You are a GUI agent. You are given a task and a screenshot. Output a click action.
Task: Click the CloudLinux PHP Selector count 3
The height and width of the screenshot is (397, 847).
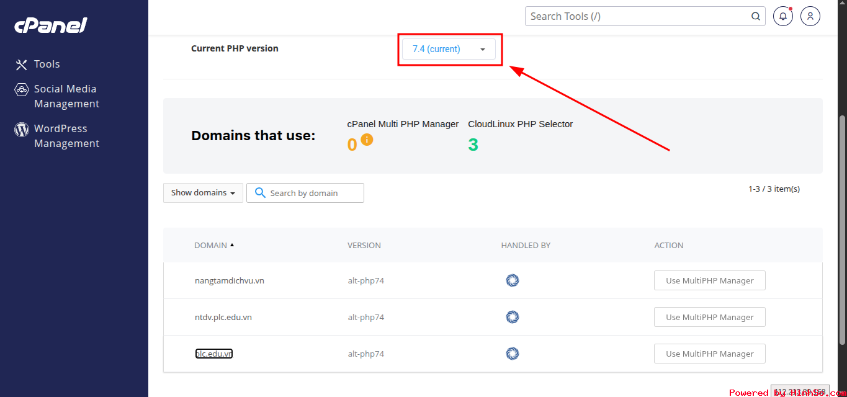tap(473, 145)
